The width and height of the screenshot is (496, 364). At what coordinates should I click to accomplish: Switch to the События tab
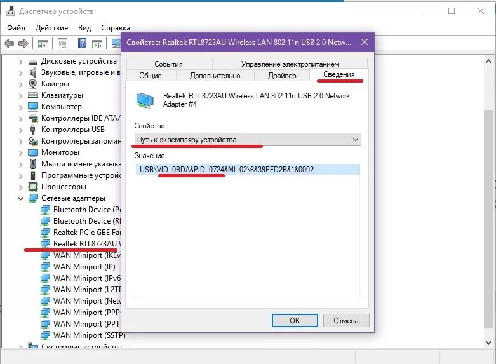pyautogui.click(x=169, y=64)
